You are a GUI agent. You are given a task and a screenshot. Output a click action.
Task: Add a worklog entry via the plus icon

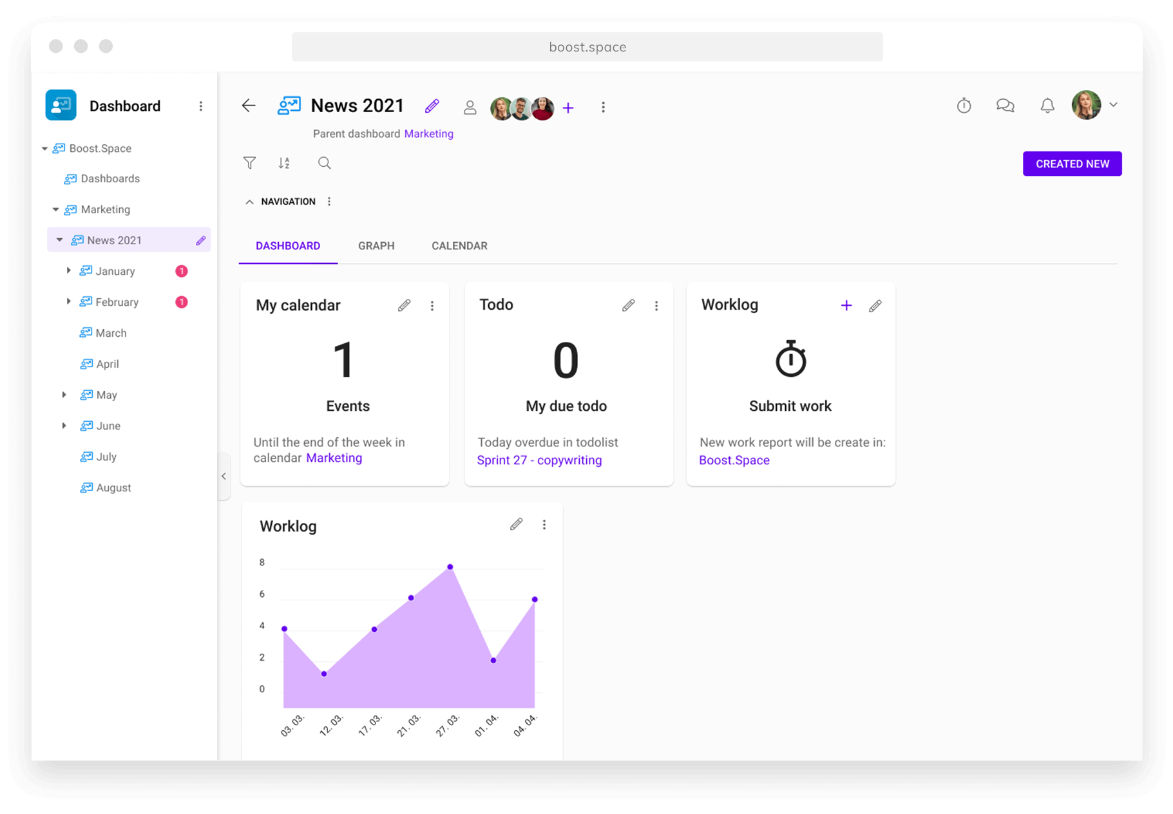(x=846, y=305)
